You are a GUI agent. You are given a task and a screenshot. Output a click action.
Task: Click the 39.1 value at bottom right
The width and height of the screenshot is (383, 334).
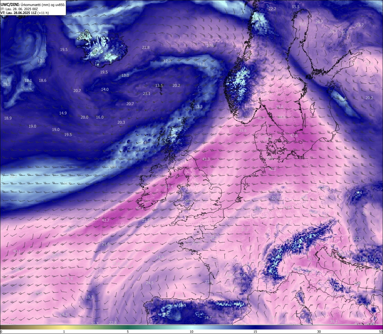(x=334, y=321)
